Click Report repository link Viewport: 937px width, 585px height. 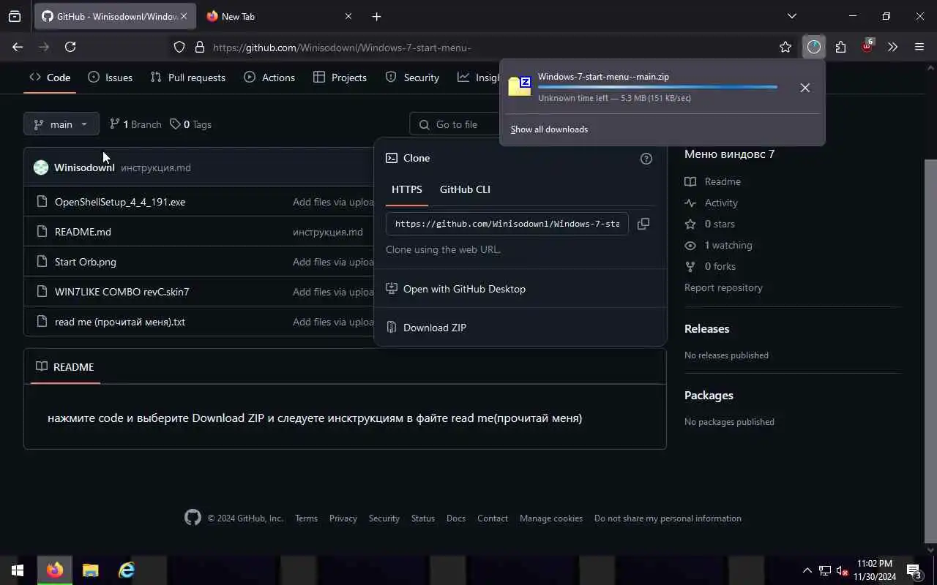[x=723, y=287]
